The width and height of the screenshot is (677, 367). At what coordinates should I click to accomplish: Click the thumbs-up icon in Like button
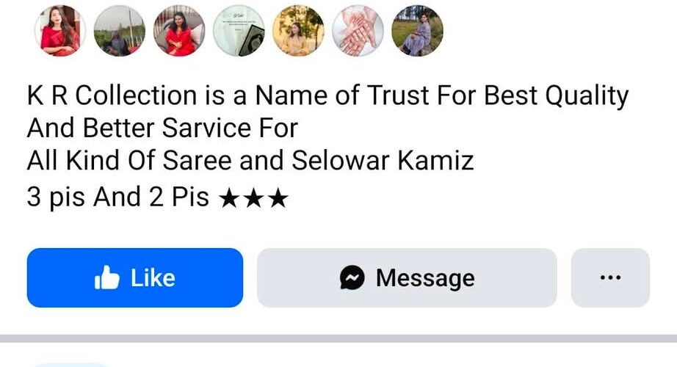[106, 277]
